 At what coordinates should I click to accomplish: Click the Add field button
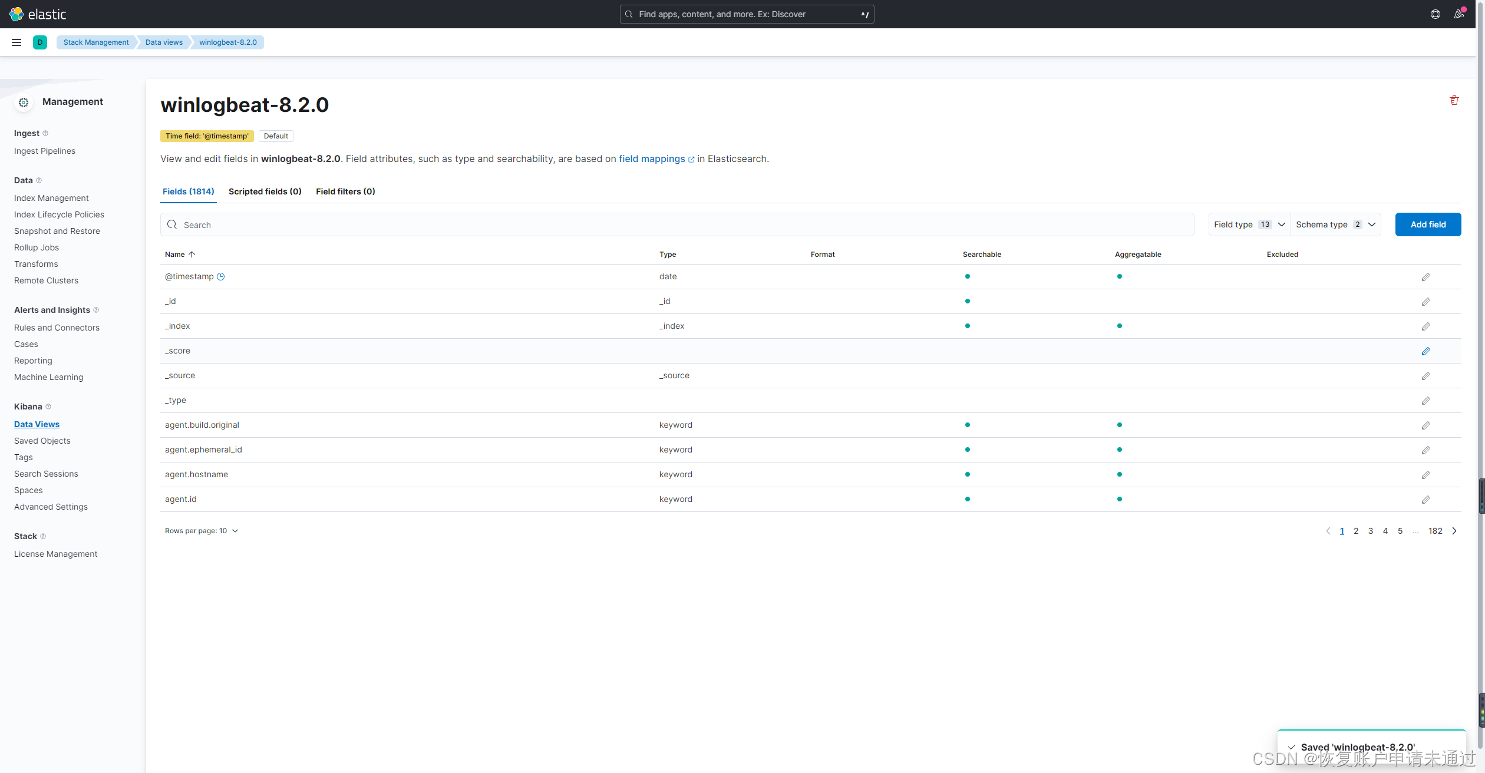pos(1427,224)
